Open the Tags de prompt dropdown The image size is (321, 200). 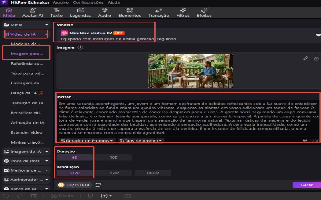tap(141, 141)
